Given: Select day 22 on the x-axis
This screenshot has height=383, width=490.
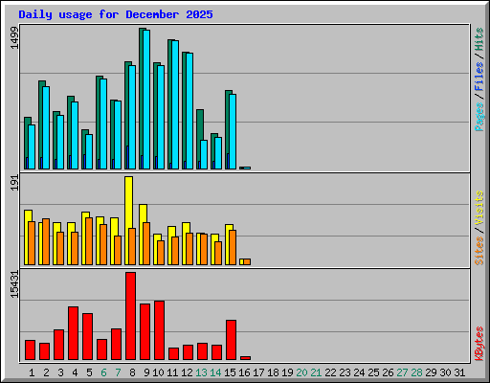Looking at the screenshot, I should [x=330, y=372].
